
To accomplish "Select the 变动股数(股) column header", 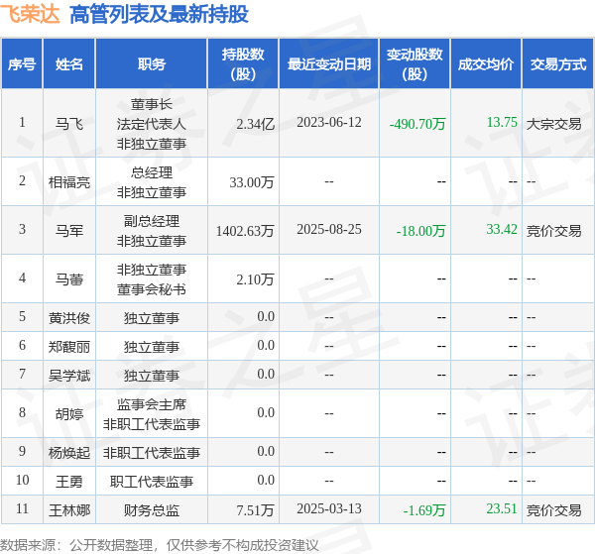I will [x=415, y=63].
